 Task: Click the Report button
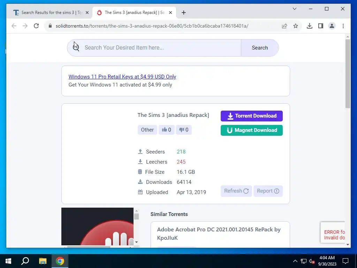point(268,191)
